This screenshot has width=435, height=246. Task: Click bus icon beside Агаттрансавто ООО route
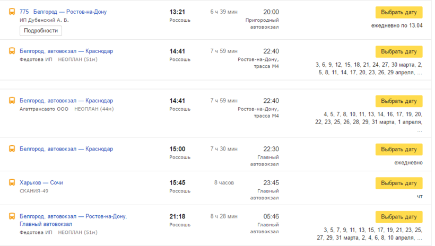pos(11,101)
